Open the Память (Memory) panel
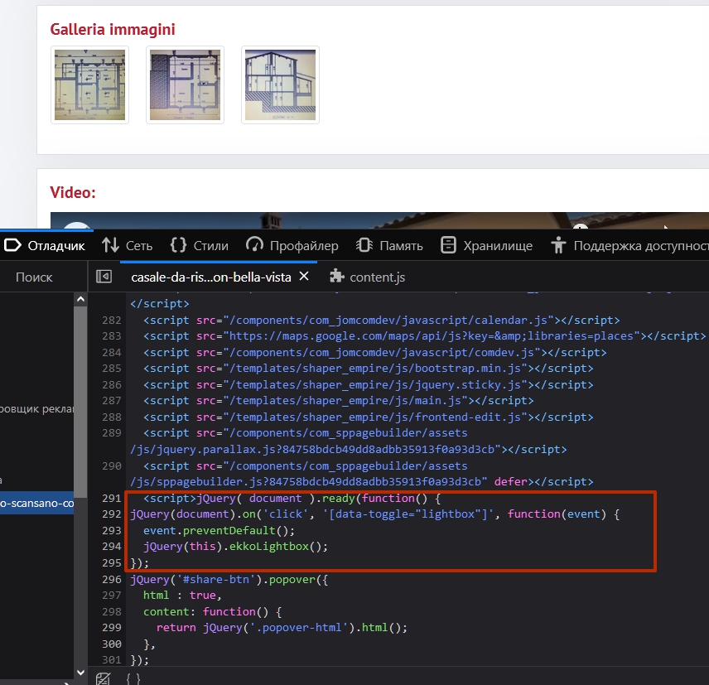This screenshot has width=709, height=685. (389, 245)
